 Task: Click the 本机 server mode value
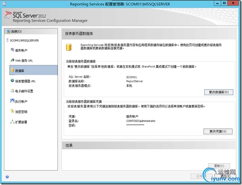129,86
